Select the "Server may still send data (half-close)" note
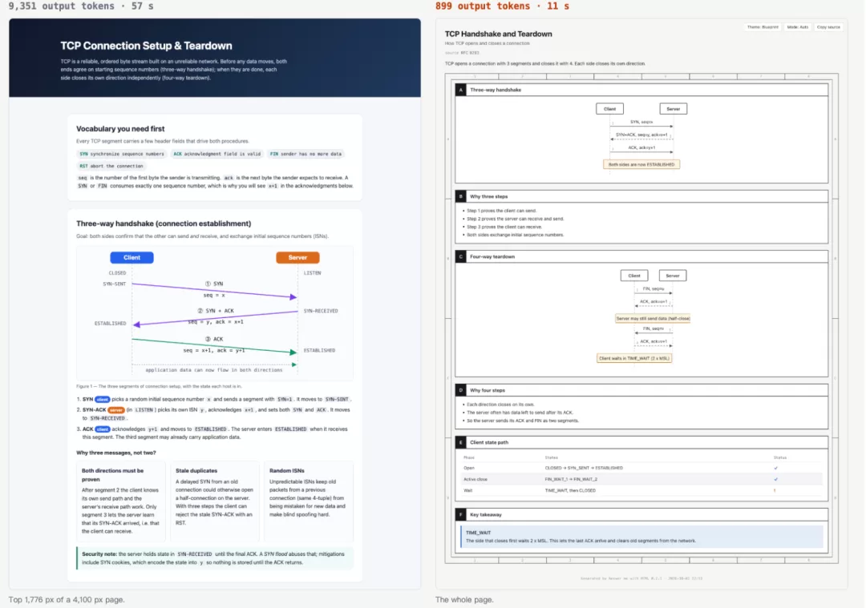Image resolution: width=866 pixels, height=608 pixels. 653,318
